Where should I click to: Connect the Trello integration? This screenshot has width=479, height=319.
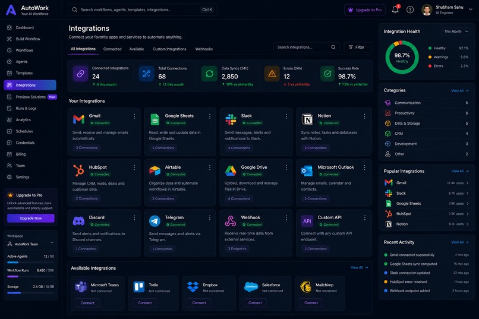coord(145,303)
